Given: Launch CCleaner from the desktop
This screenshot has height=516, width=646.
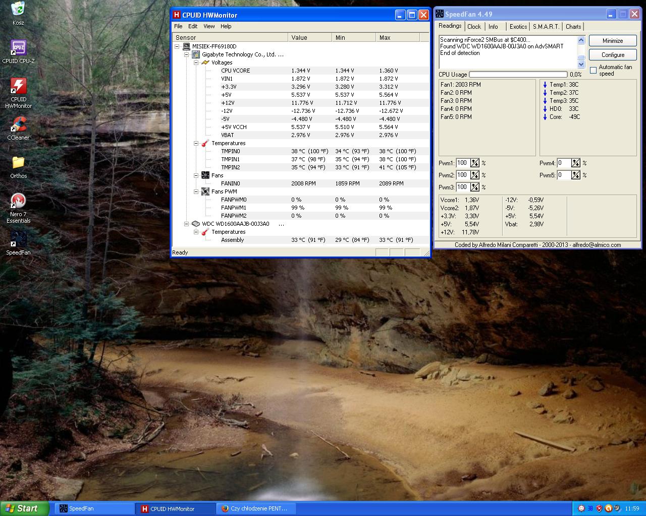Looking at the screenshot, I should (x=18, y=125).
